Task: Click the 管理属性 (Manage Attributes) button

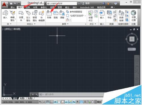Action: (35, 16)
